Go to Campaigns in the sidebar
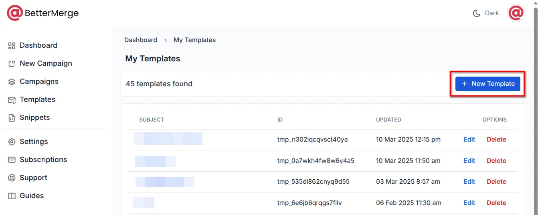Screen dimensions: 538x215 click(39, 81)
